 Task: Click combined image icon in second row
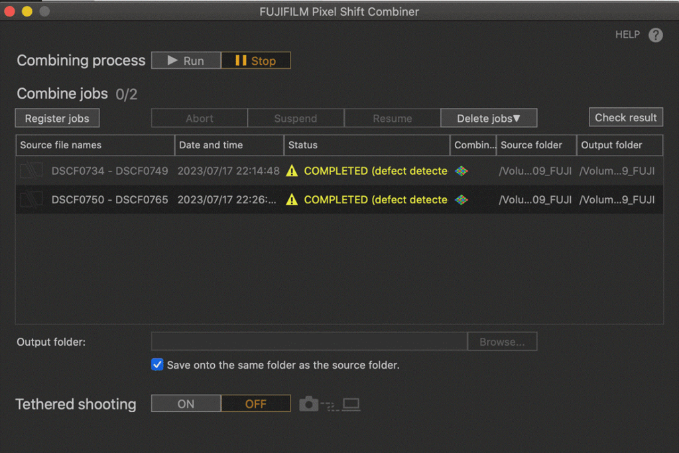462,199
